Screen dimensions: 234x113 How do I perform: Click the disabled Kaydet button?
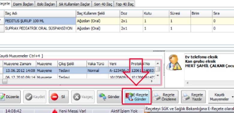tap(34, 97)
